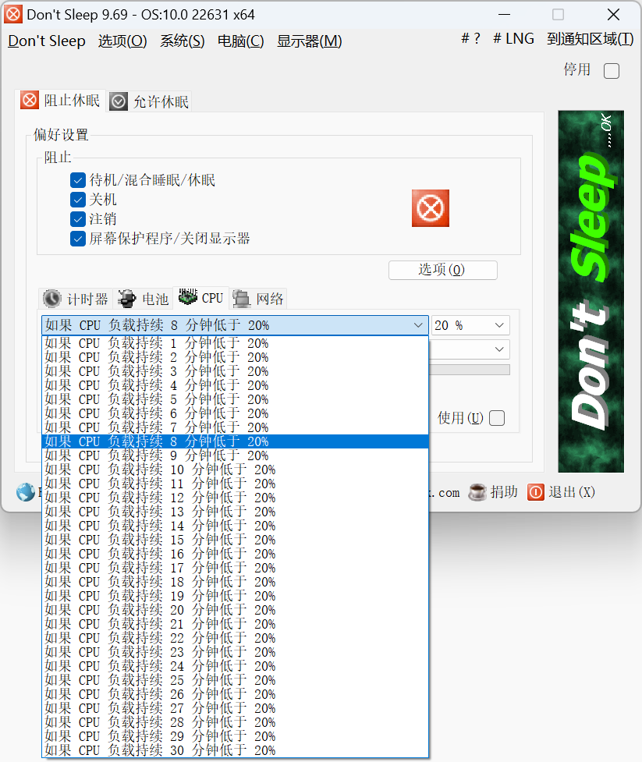Select 7 分钟 CPU load option
Image resolution: width=642 pixels, height=762 pixels.
point(236,427)
